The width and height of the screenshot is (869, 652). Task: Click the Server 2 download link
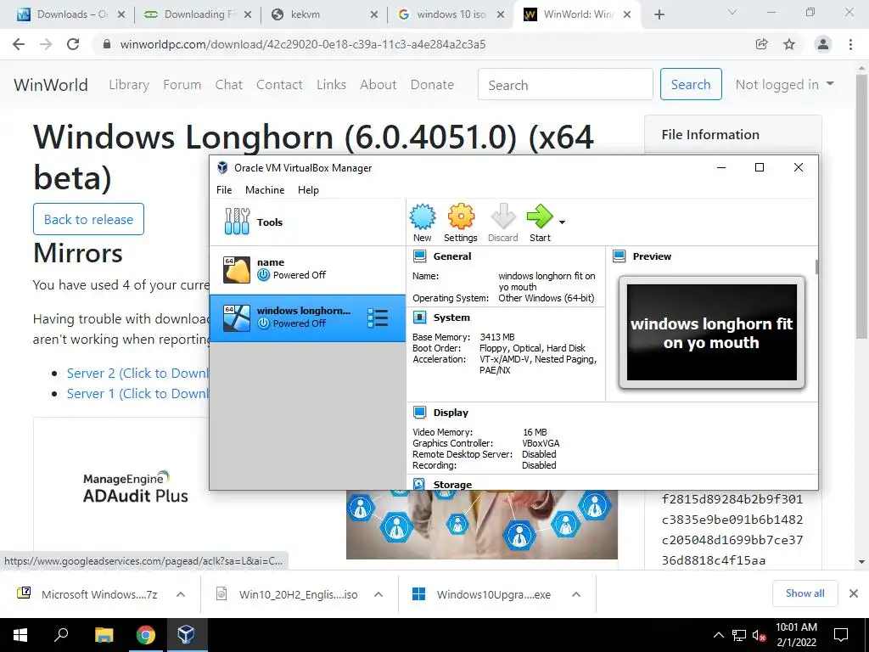[x=137, y=374]
